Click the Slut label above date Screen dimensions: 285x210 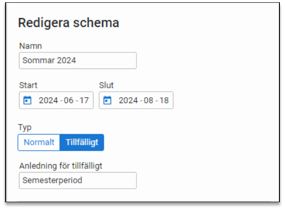(x=106, y=85)
